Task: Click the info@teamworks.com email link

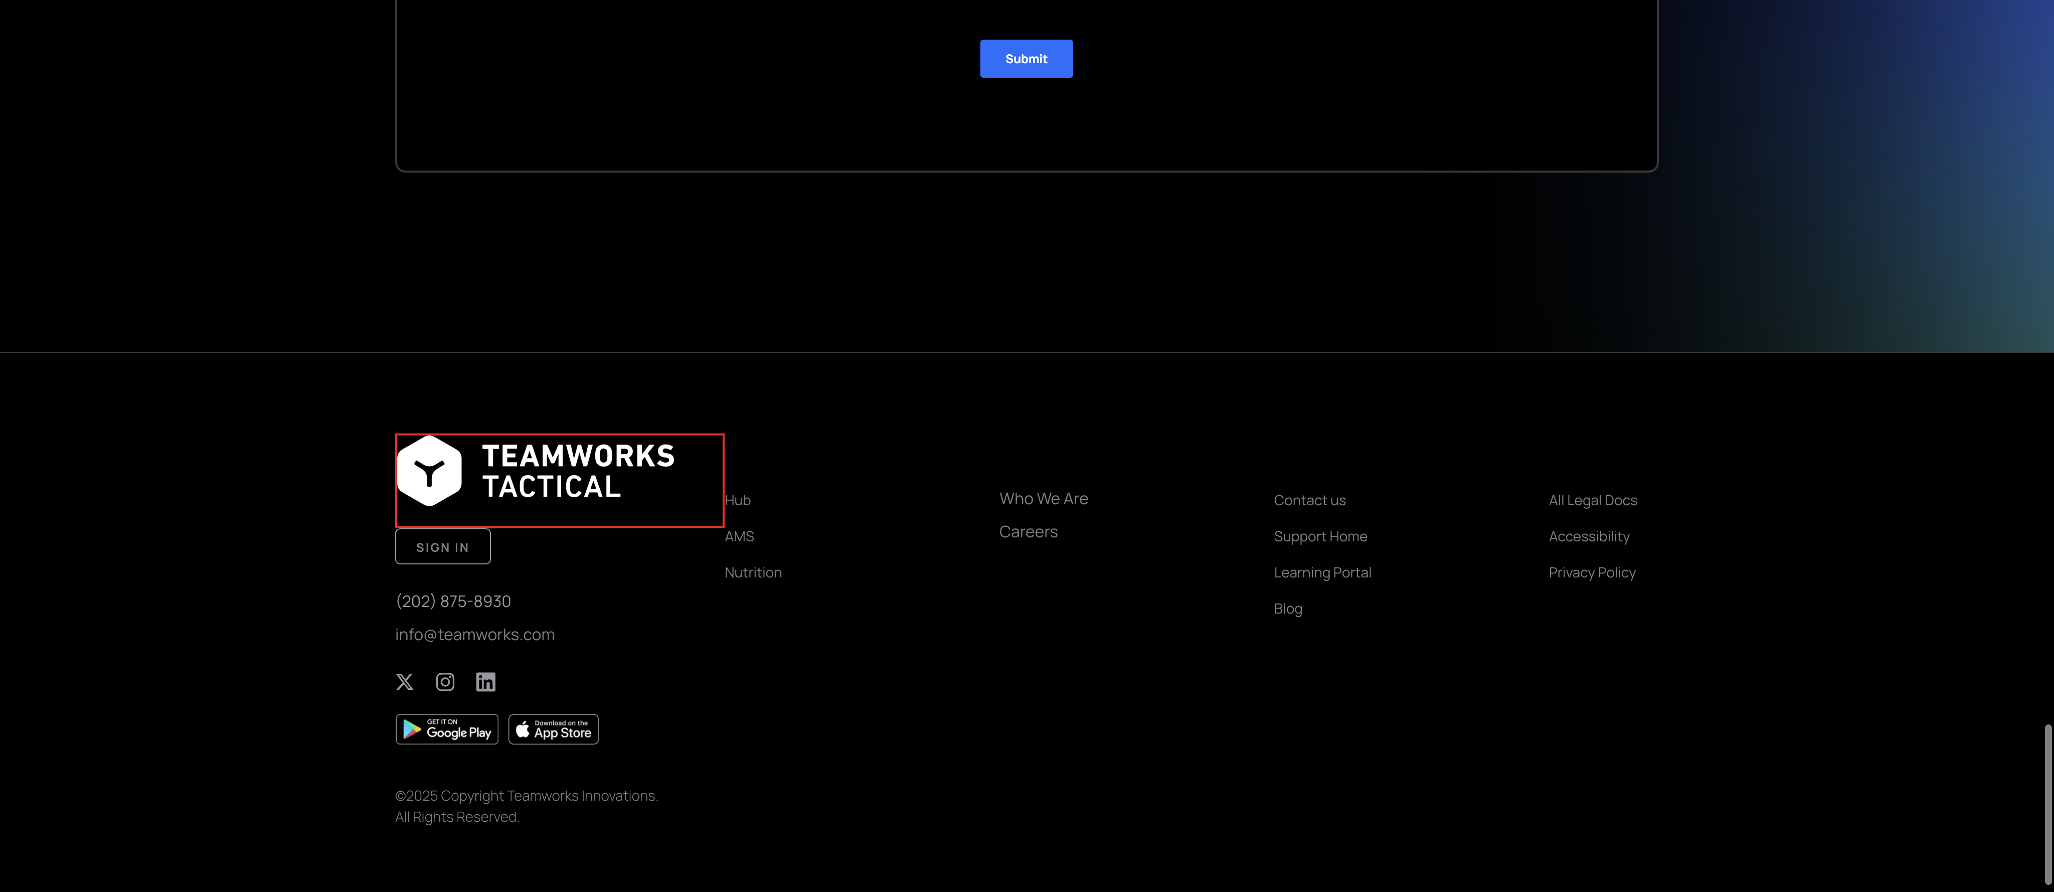Action: [x=474, y=634]
